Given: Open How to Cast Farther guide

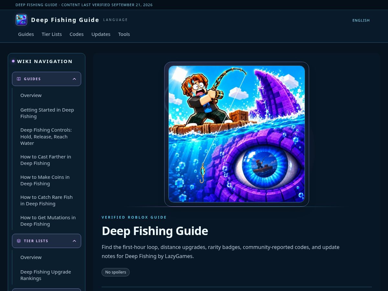Looking at the screenshot, I should pyautogui.click(x=46, y=160).
